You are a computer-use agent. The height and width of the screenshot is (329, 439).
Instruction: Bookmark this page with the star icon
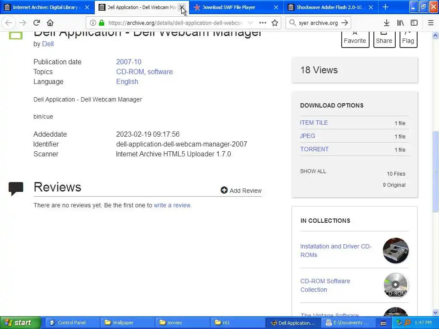click(x=275, y=23)
